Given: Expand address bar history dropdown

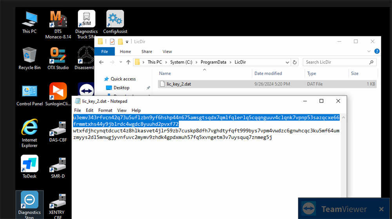Looking at the screenshot, I should coord(287,62).
